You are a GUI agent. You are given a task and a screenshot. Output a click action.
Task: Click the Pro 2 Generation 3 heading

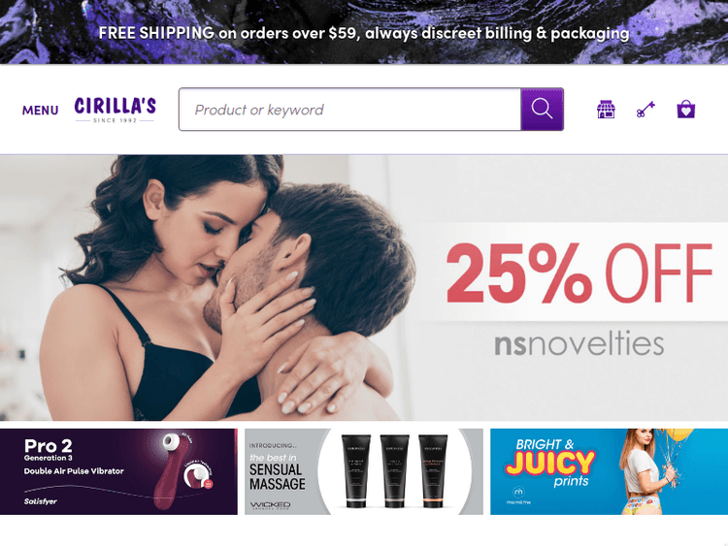[x=49, y=450]
